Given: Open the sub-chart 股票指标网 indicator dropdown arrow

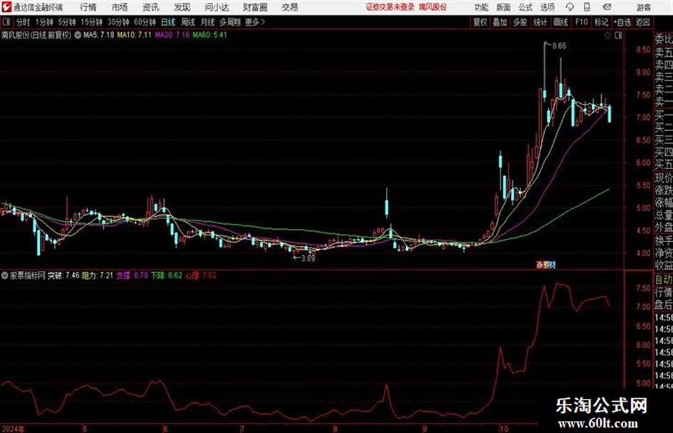Looking at the screenshot, I should 5,275.
